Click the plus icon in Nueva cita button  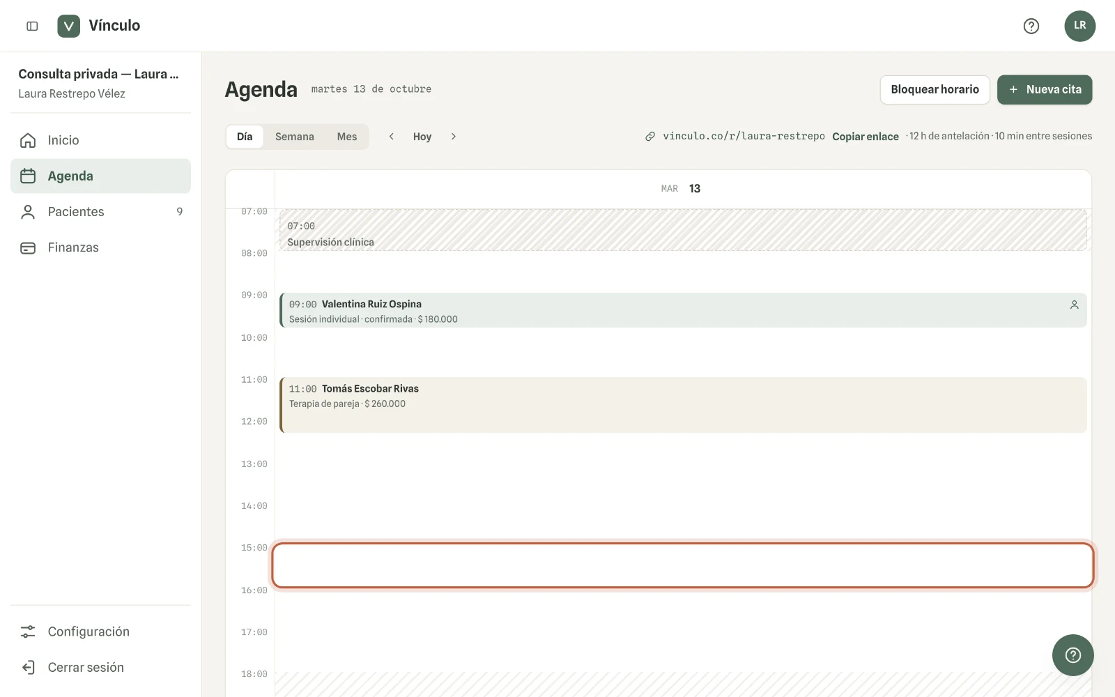1013,90
